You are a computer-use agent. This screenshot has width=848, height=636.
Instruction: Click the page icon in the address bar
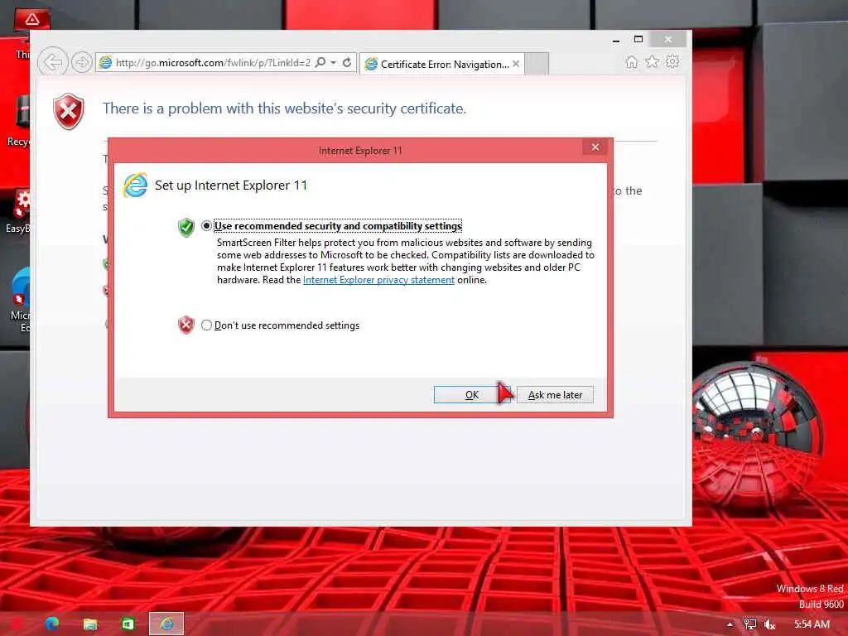[x=105, y=62]
